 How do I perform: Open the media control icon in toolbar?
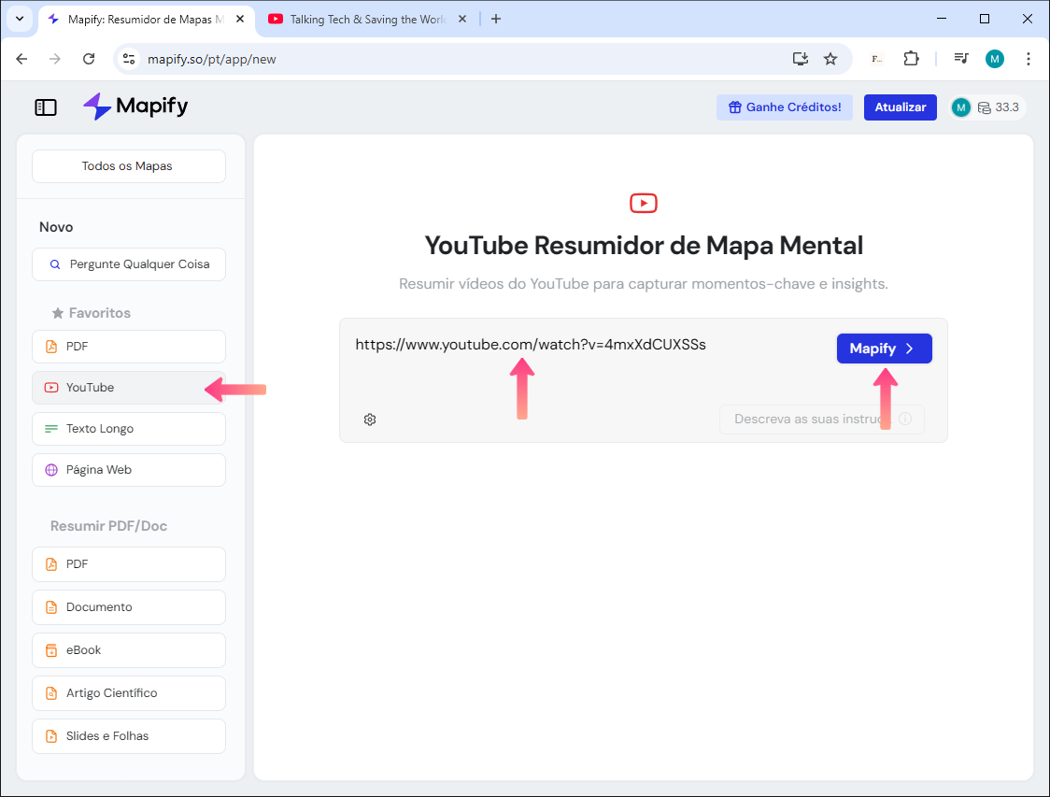[x=961, y=59]
